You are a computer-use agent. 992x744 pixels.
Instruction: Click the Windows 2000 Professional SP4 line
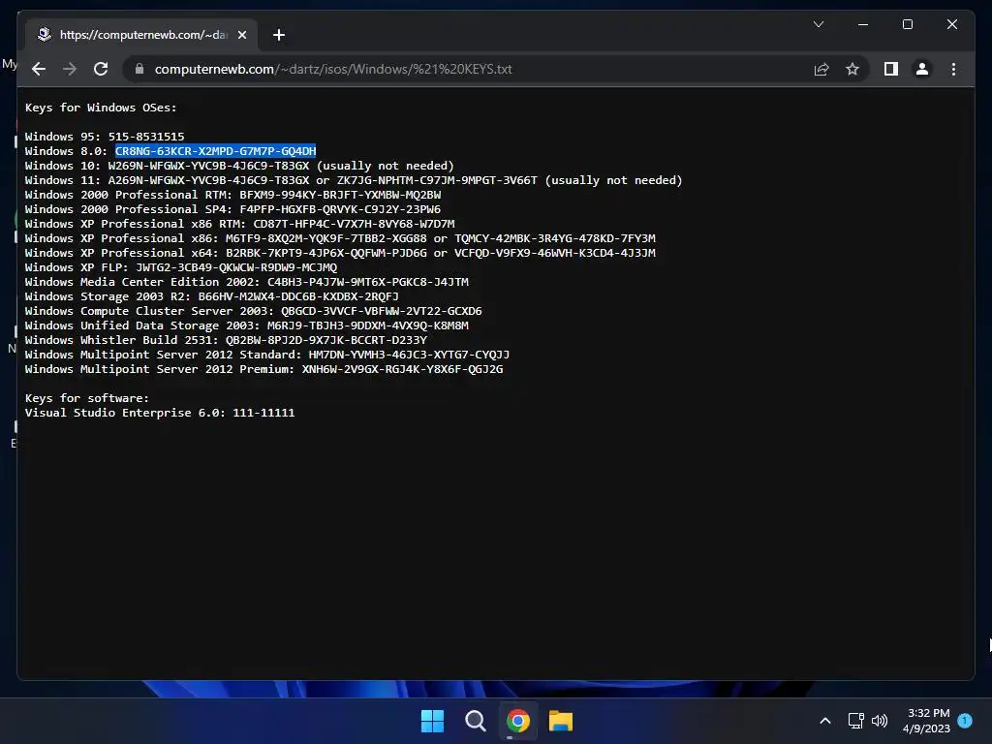pos(232,209)
